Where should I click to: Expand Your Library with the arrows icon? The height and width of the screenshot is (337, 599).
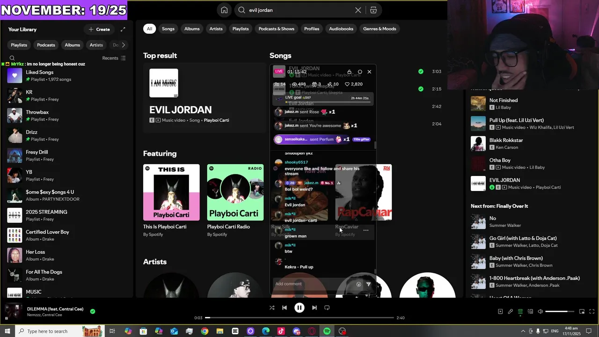tap(123, 29)
